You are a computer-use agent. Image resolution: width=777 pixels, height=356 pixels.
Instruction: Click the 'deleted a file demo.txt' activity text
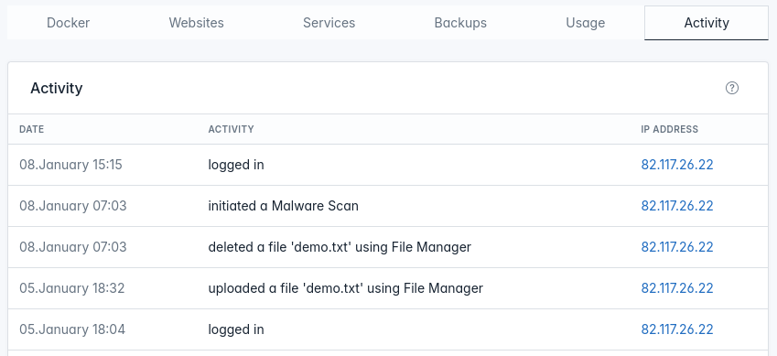(x=340, y=247)
